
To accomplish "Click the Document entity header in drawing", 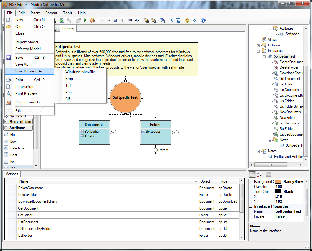I will point(94,125).
